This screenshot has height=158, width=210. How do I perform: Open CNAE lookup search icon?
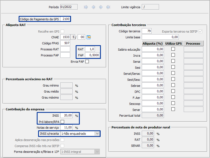89,37
